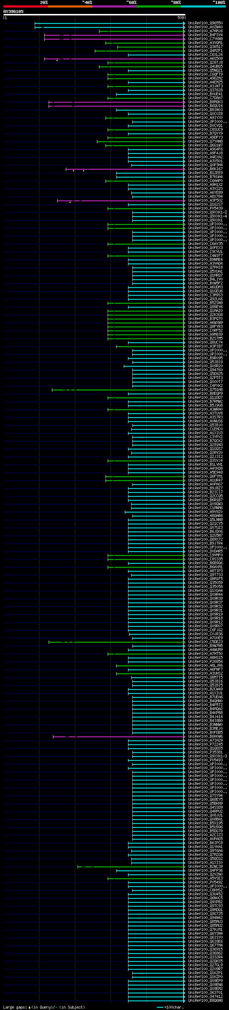229x1010 pixels.
Task: Select label UniRef100_B7QYY9
Action: point(205,134)
